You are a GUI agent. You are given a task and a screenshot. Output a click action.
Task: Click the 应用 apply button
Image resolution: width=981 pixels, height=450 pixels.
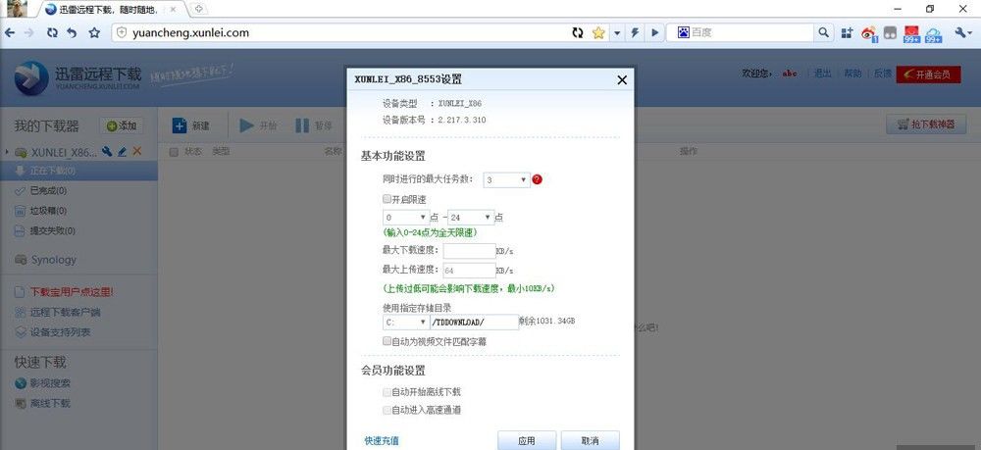(527, 440)
